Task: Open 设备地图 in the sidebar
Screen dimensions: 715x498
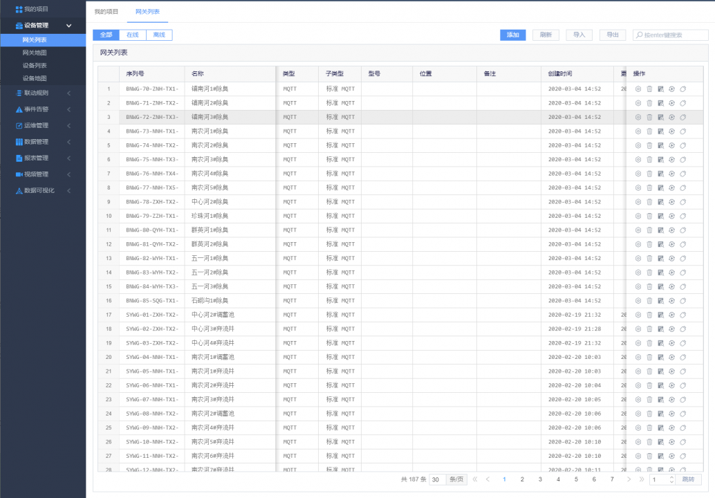Action: 35,78
